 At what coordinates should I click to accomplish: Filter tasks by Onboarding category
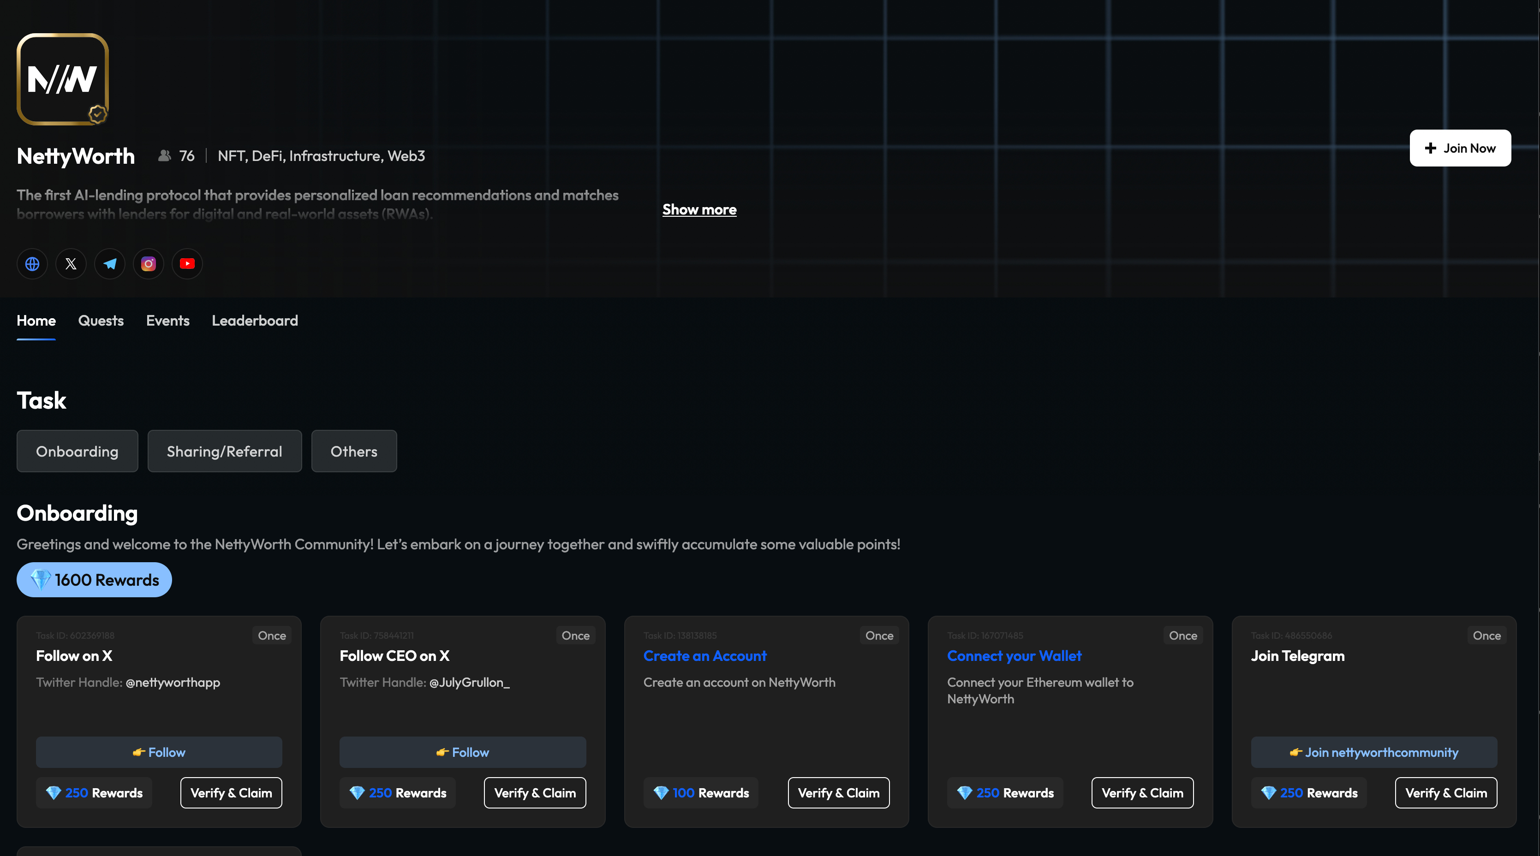77,452
